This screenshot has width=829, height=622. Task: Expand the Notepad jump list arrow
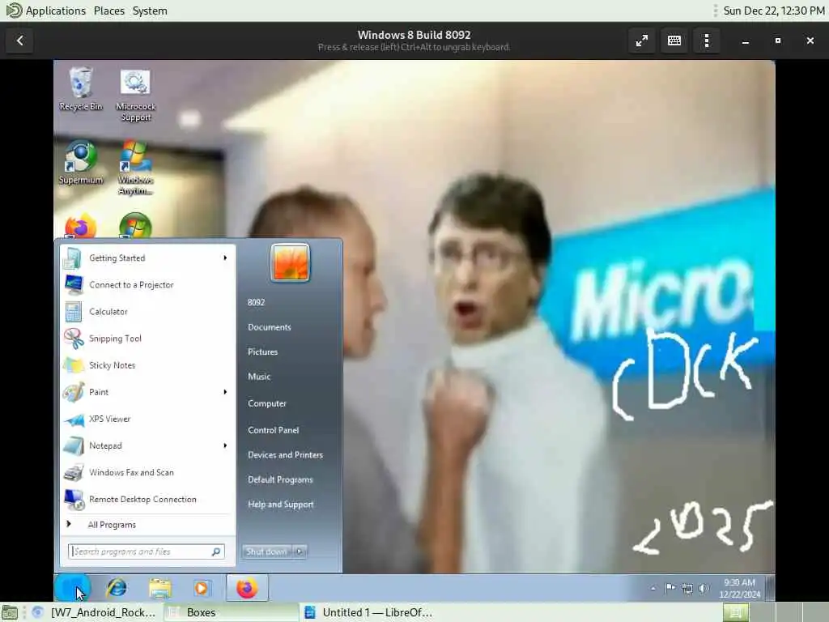[225, 446]
